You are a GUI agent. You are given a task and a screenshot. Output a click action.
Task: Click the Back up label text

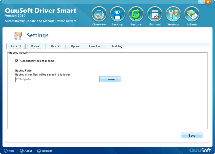117,24
